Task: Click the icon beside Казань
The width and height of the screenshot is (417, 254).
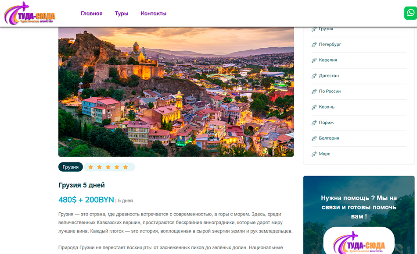Action: coord(314,107)
